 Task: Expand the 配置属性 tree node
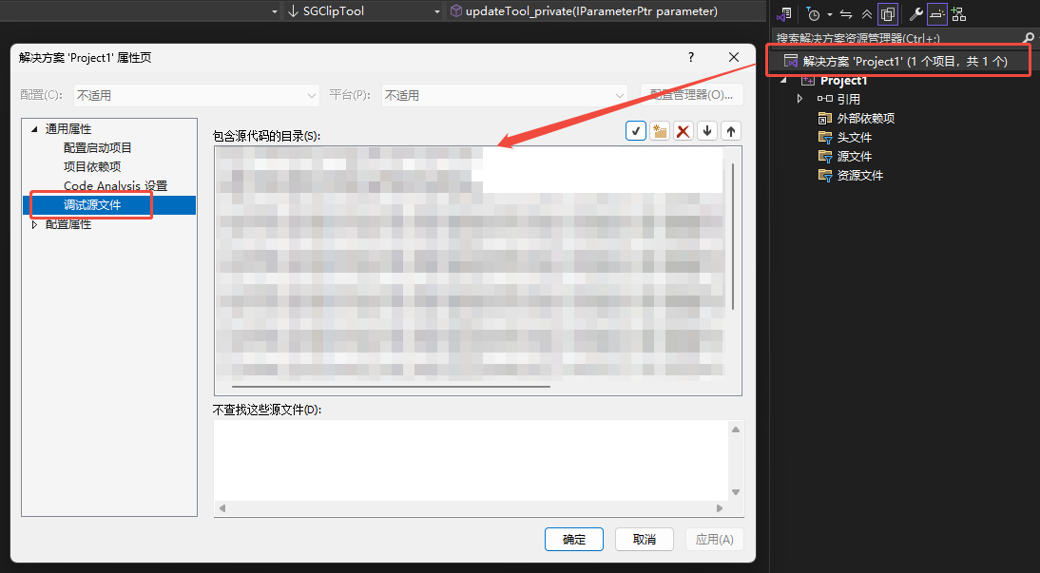tap(35, 224)
